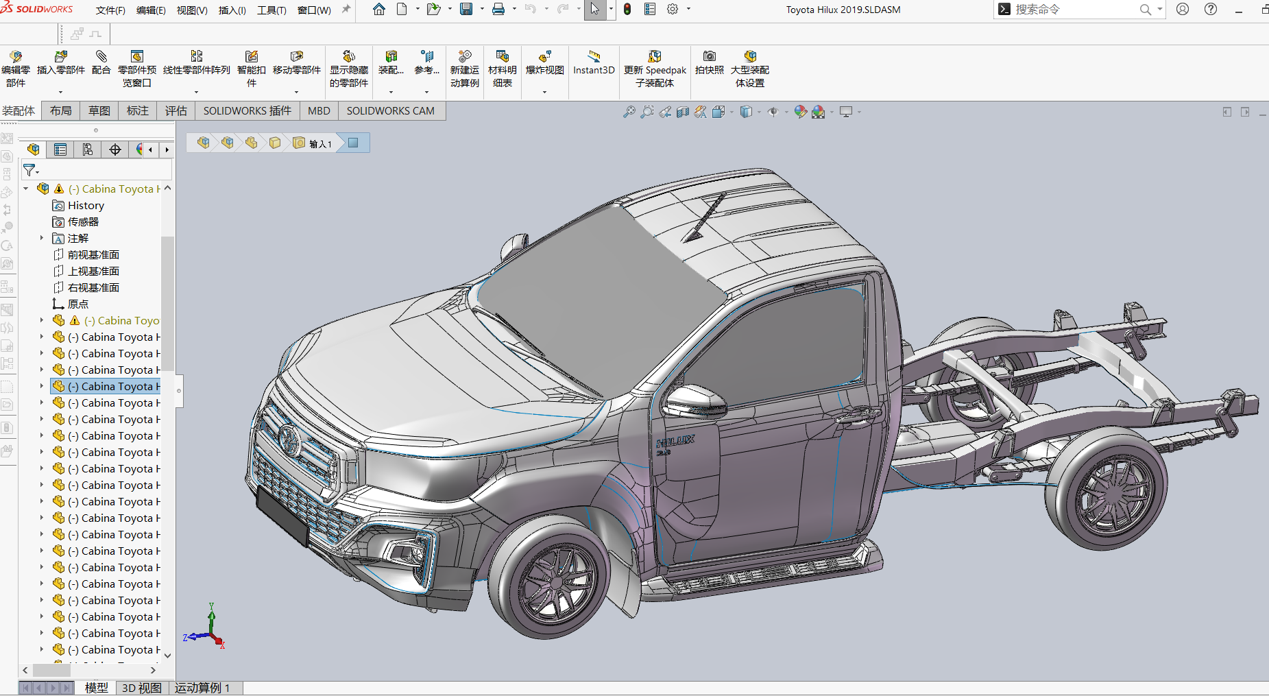This screenshot has height=696, width=1269.
Task: Toggle the Instant3D mode
Action: point(594,57)
